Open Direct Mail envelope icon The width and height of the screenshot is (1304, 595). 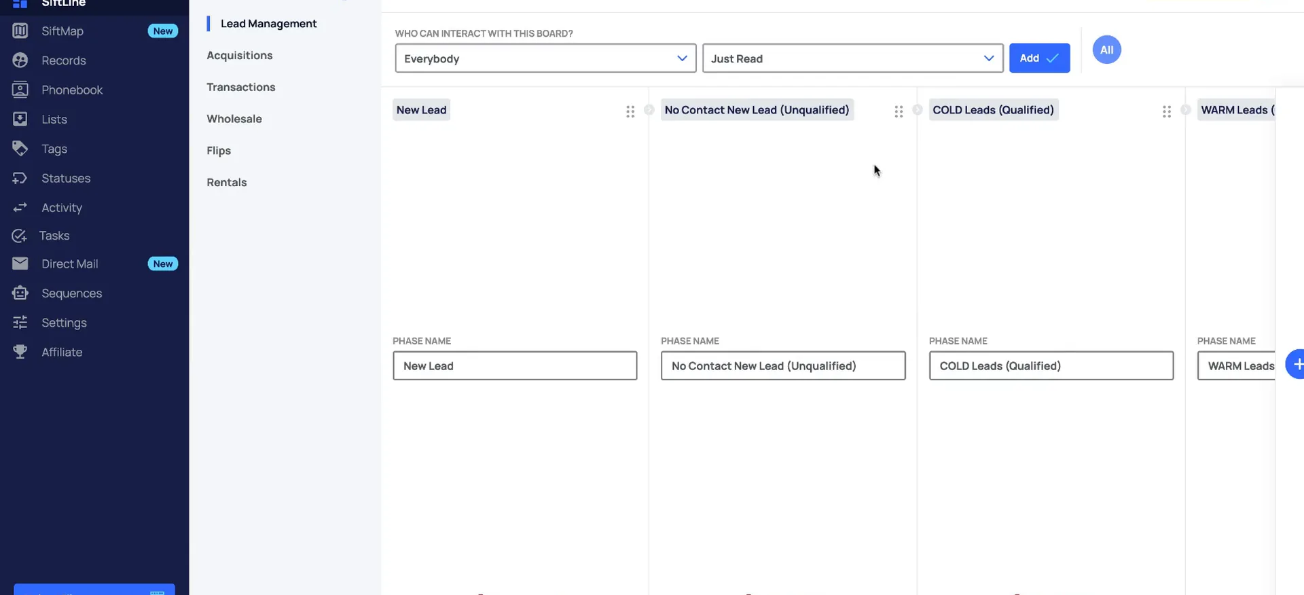point(20,264)
